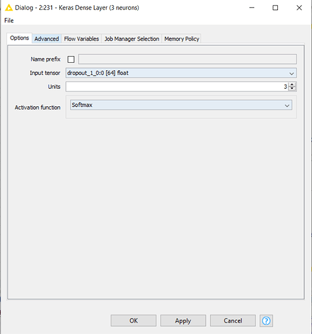
Task: Click the Name prefix text field
Action: tap(187, 59)
